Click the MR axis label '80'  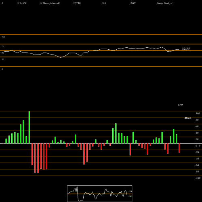pos(197,120)
